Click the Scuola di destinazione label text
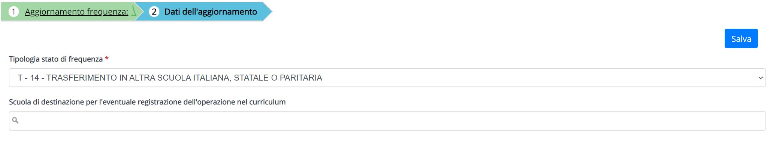This screenshot has width=767, height=141. 147,102
